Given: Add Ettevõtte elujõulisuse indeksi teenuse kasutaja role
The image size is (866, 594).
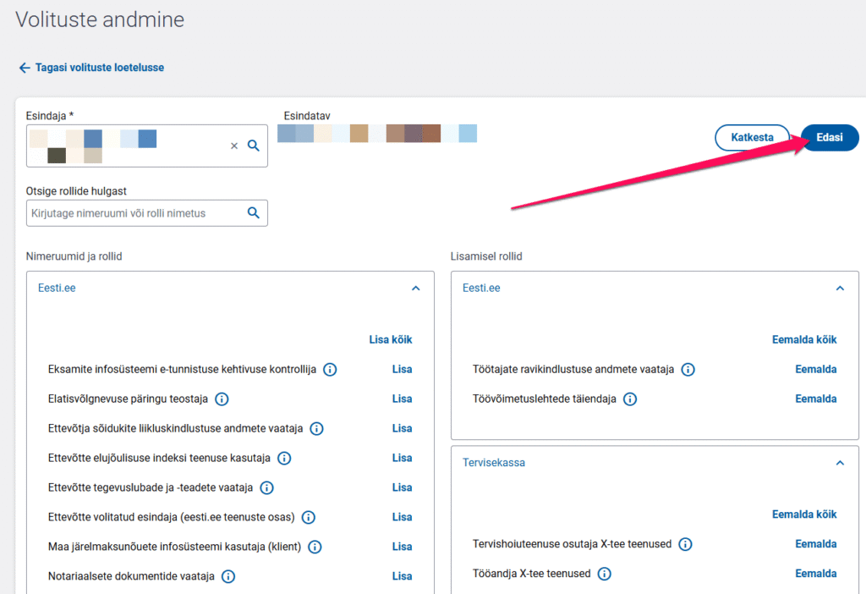Looking at the screenshot, I should click(402, 458).
